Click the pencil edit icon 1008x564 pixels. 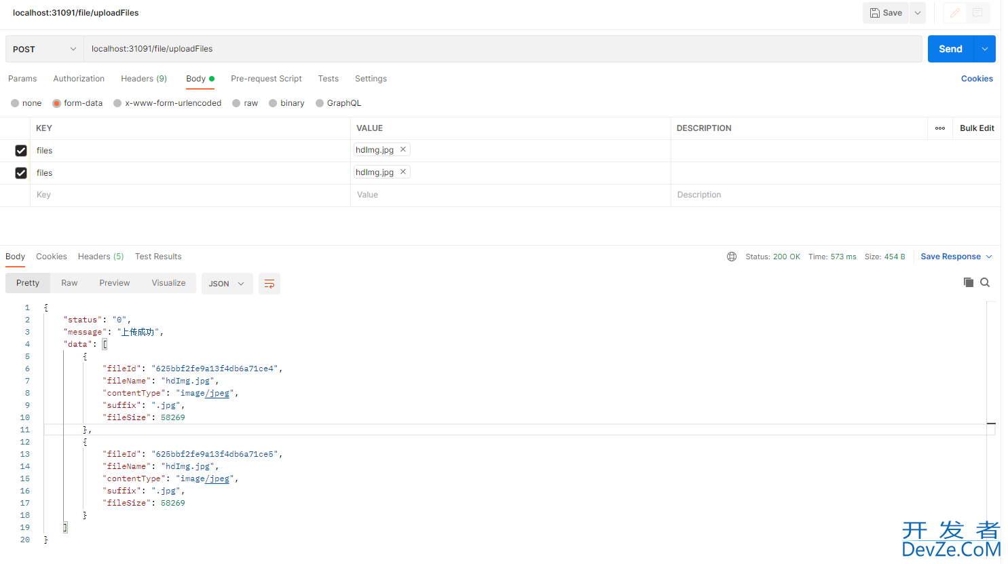[x=954, y=13]
